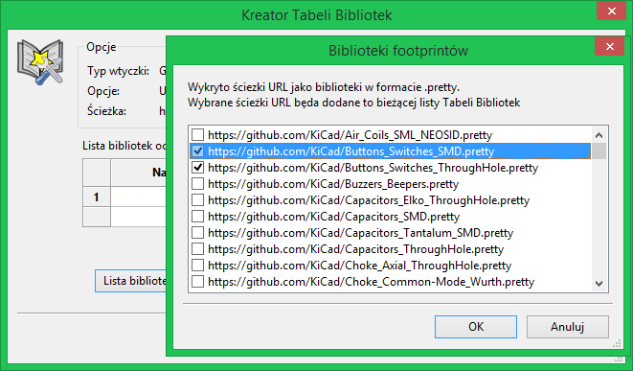633x371 pixels.
Task: Tick the Buzzers_Beepers.pretty checkbox
Action: click(x=197, y=183)
